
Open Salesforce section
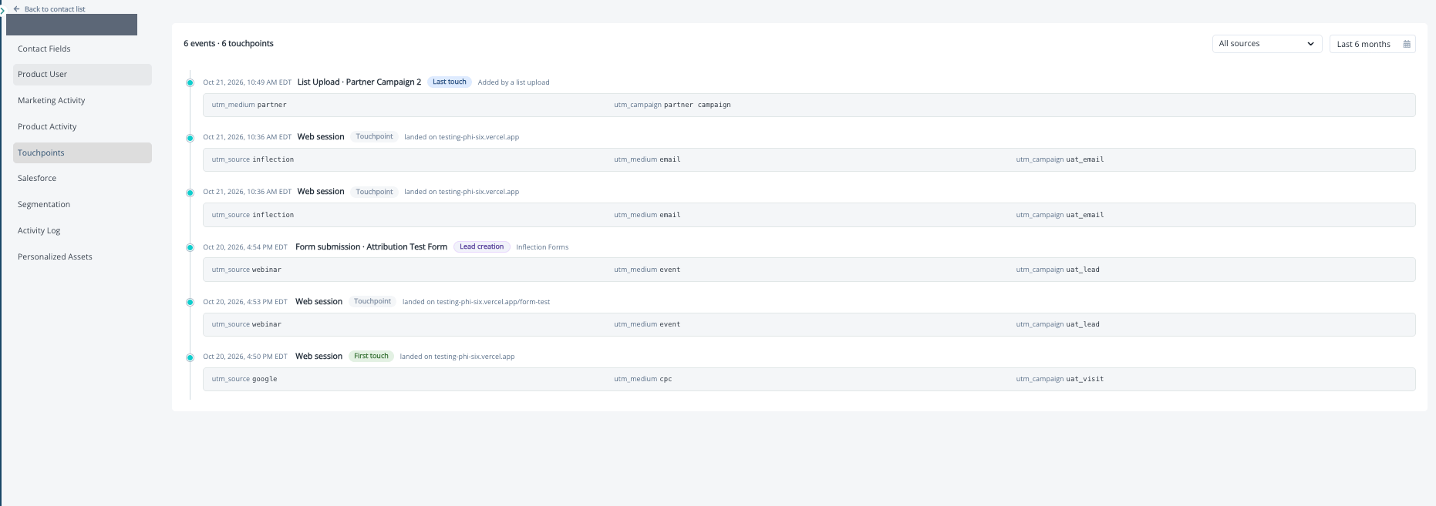click(83, 178)
